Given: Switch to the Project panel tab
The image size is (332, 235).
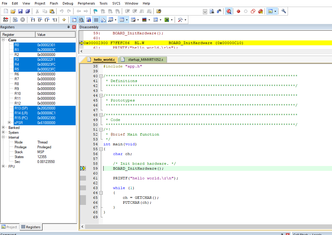Looking at the screenshot, I should [x=9, y=227].
